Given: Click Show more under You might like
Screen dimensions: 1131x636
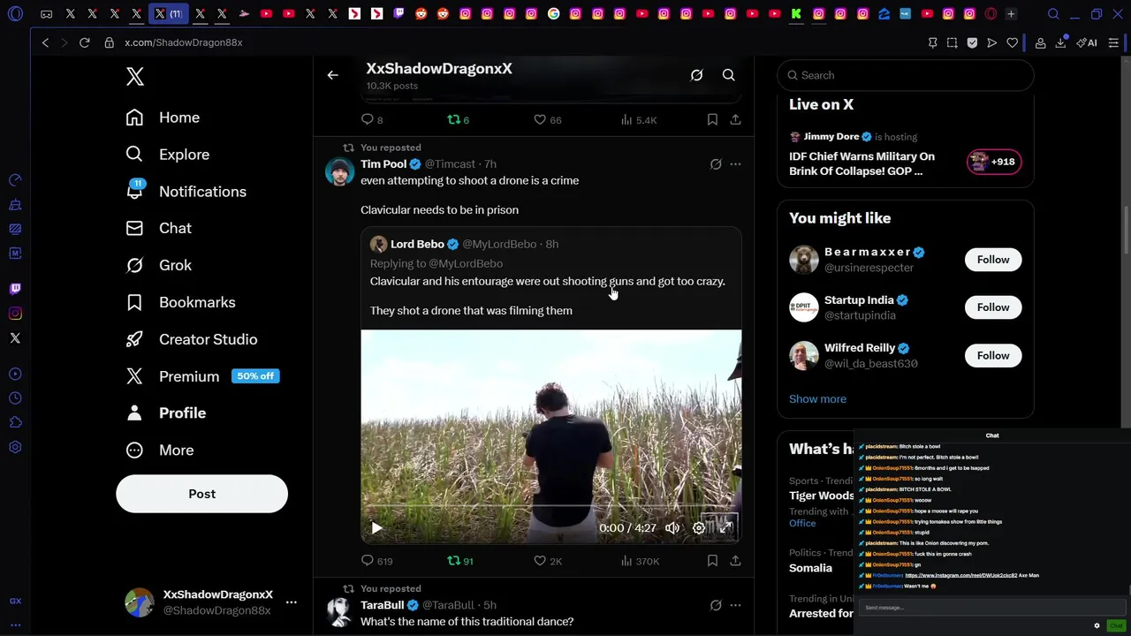Looking at the screenshot, I should point(817,399).
